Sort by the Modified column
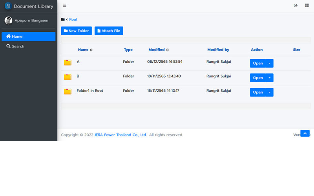The width and height of the screenshot is (314, 196). [159, 50]
